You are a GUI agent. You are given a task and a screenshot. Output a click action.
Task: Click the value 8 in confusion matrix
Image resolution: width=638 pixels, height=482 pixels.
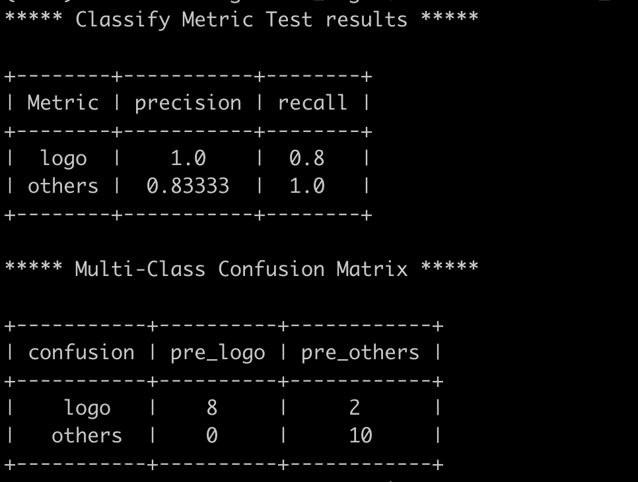211,408
